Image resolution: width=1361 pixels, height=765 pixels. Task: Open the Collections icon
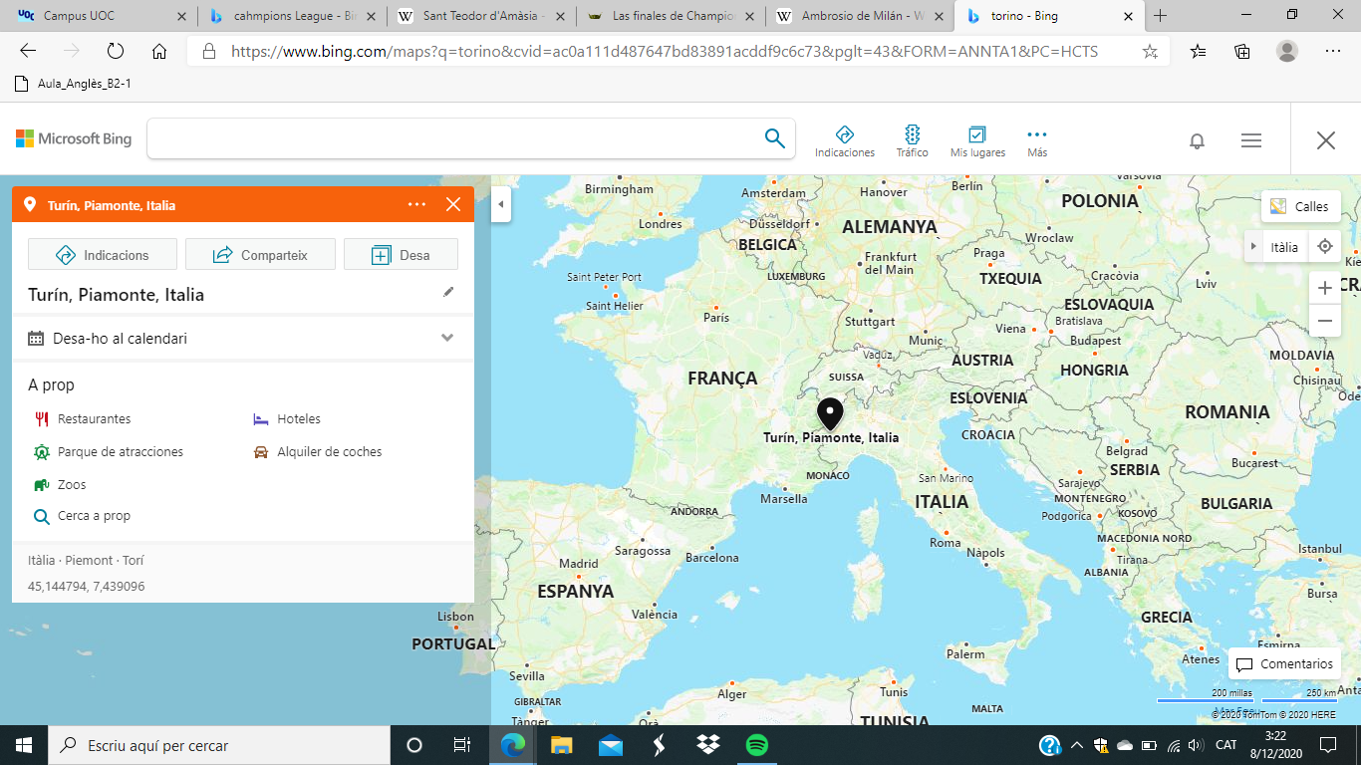pyautogui.click(x=1242, y=51)
